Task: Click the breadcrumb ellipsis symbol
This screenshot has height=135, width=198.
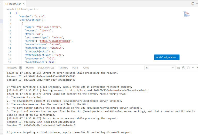Action: point(37,9)
